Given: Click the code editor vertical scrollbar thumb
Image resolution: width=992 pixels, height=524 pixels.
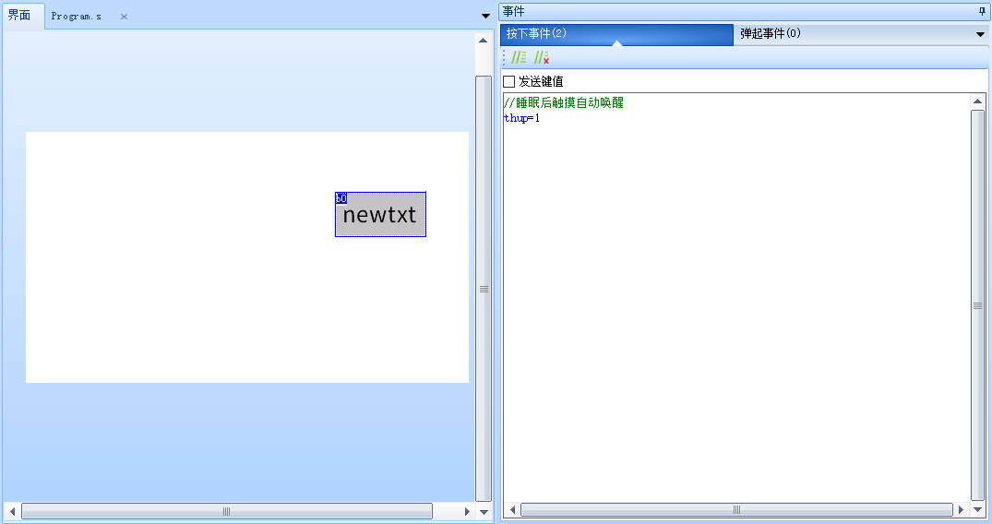Looking at the screenshot, I should pyautogui.click(x=978, y=304).
